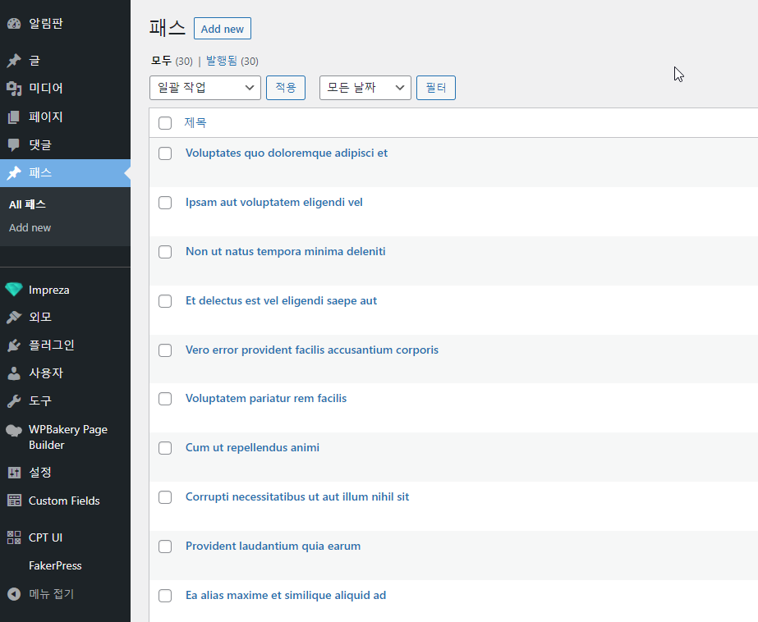Select the All 패스 submenu item
Viewport: 758px width, 622px height.
coord(28,204)
